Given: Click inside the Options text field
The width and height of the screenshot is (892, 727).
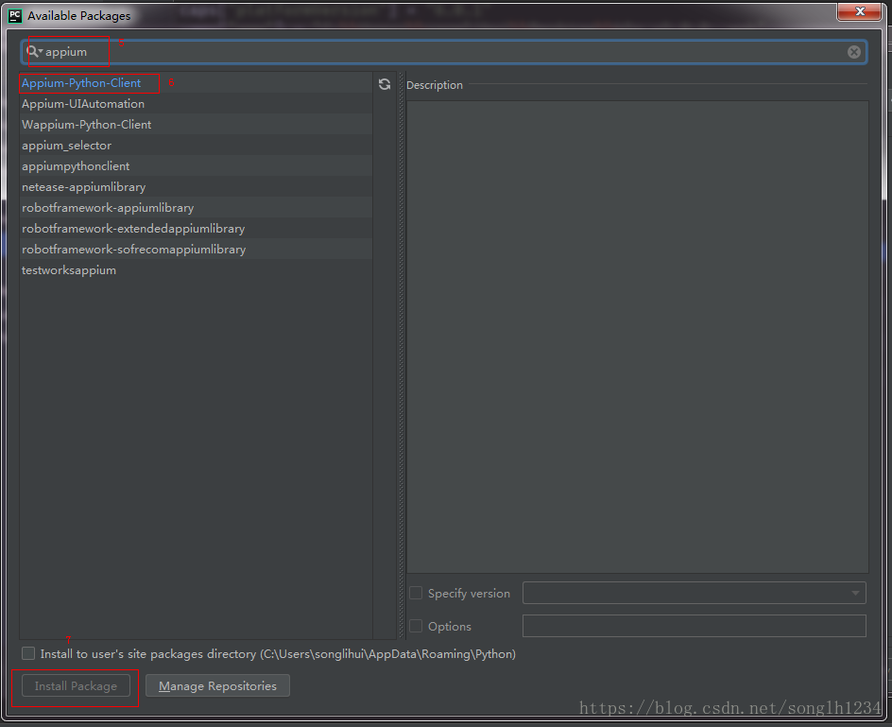Looking at the screenshot, I should tap(694, 626).
